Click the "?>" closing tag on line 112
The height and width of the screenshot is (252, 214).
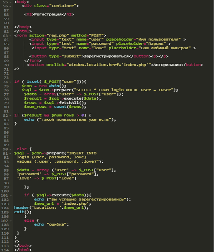(x=17, y=241)
